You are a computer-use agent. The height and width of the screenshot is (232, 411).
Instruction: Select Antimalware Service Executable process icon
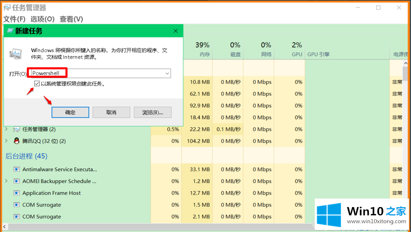tap(17, 169)
